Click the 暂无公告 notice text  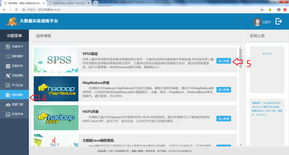click(x=267, y=54)
